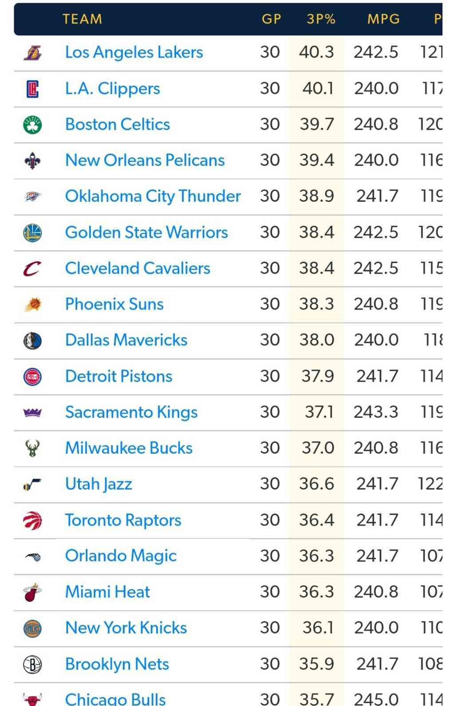Click the Miami Heat logo icon
The image size is (456, 706).
(32, 592)
